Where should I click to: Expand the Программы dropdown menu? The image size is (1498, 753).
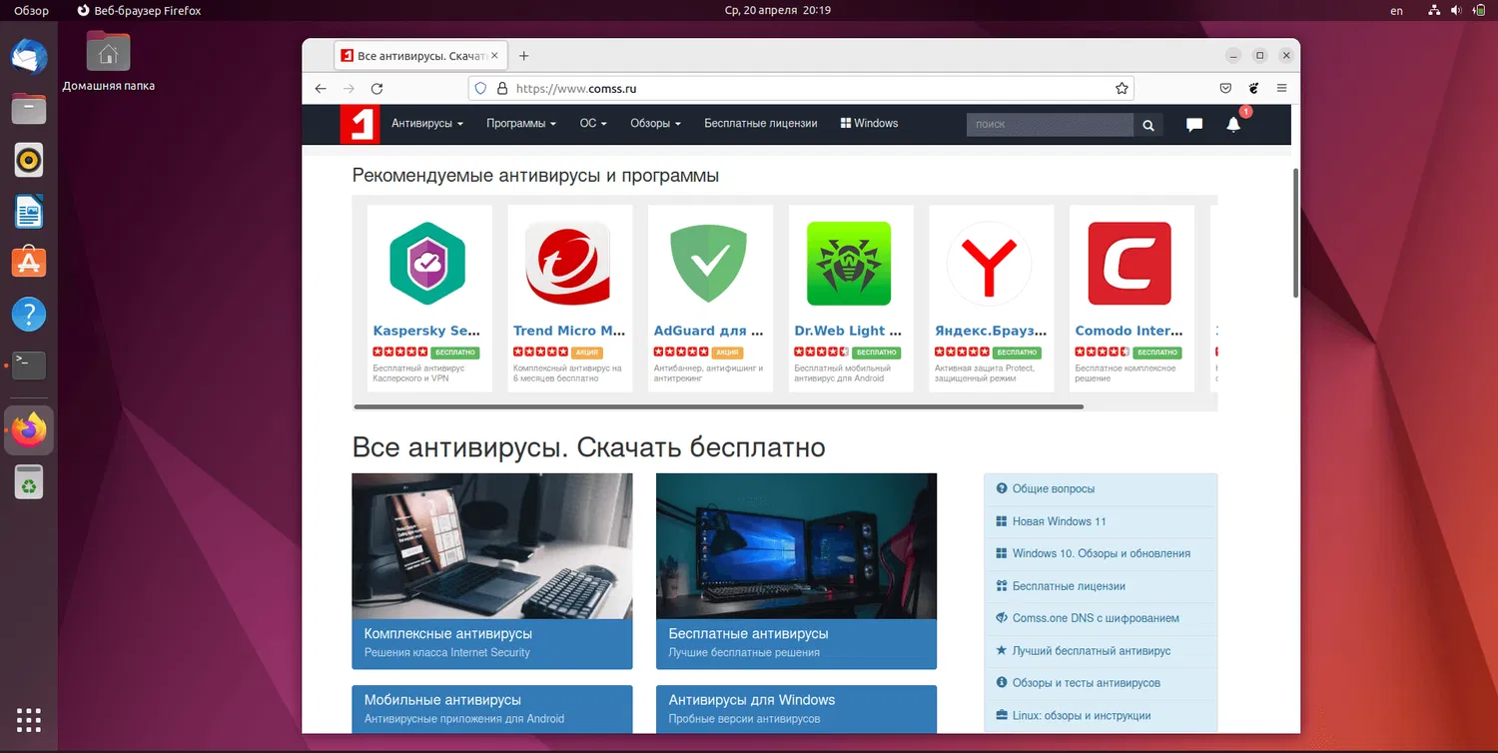521,124
